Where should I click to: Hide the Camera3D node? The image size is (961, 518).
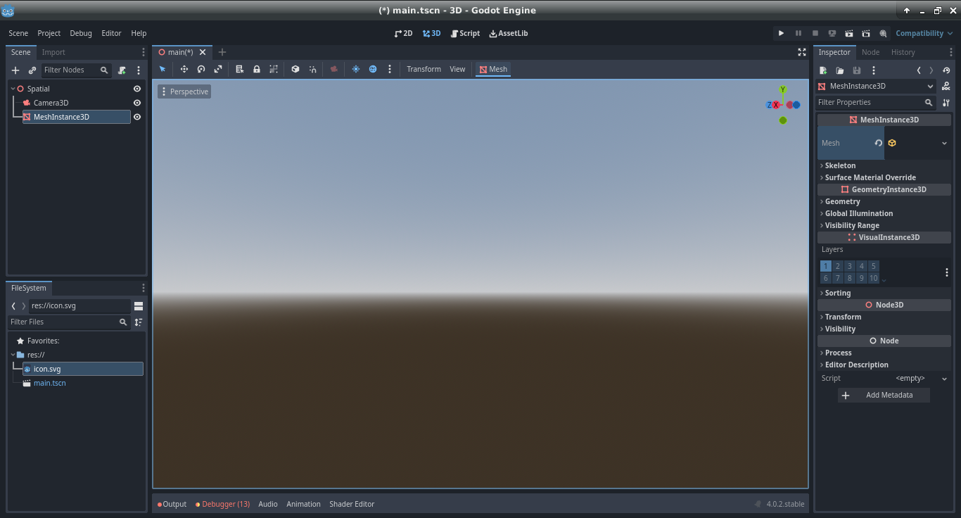[x=137, y=103]
